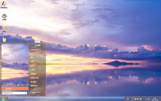Image resolution: width=161 pixels, height=101 pixels.
Task: Click the red square tray icon
Action: 135,99
